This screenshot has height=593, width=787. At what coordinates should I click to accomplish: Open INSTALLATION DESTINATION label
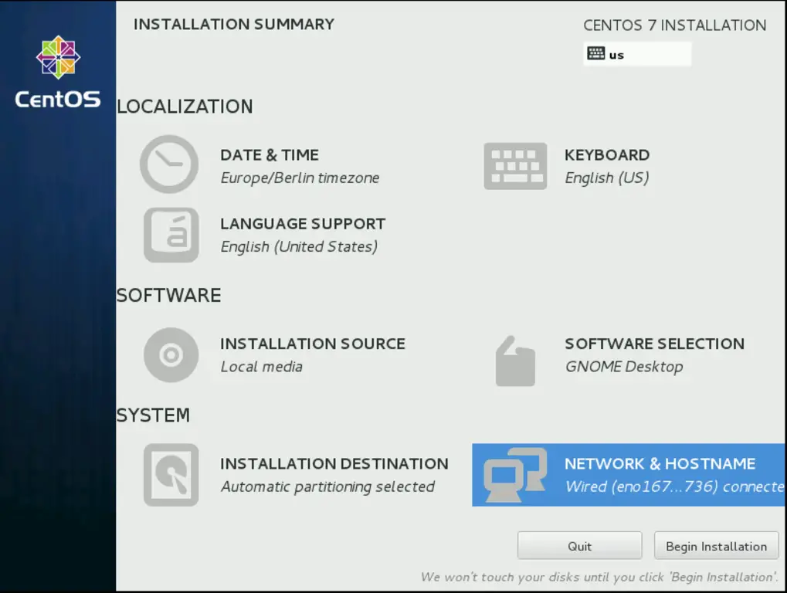tap(334, 463)
